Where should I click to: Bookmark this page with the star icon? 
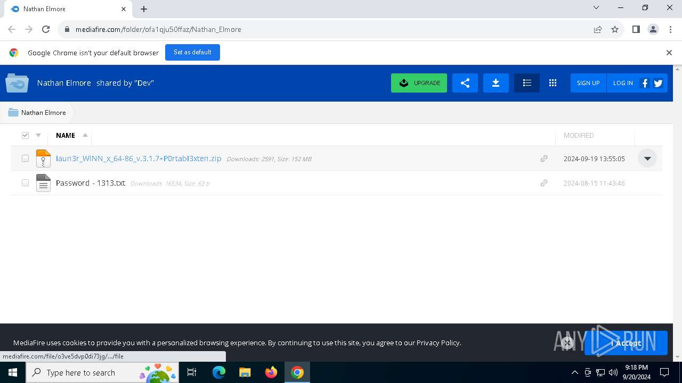615,29
